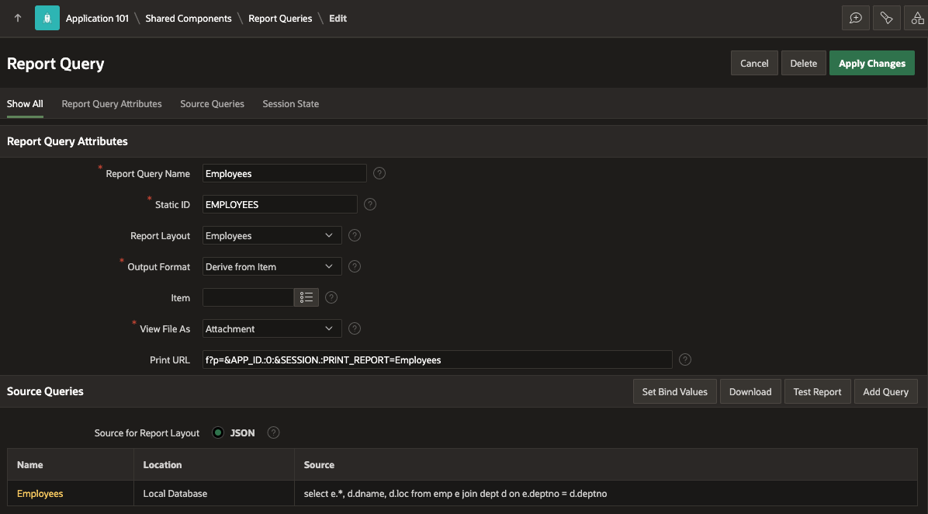Select the Source Queries tab
The width and height of the screenshot is (928, 514).
tap(212, 103)
